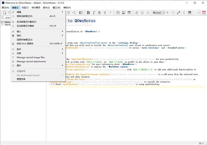Click the trash icon in toolbar
The image size is (207, 145).
tap(69, 13)
